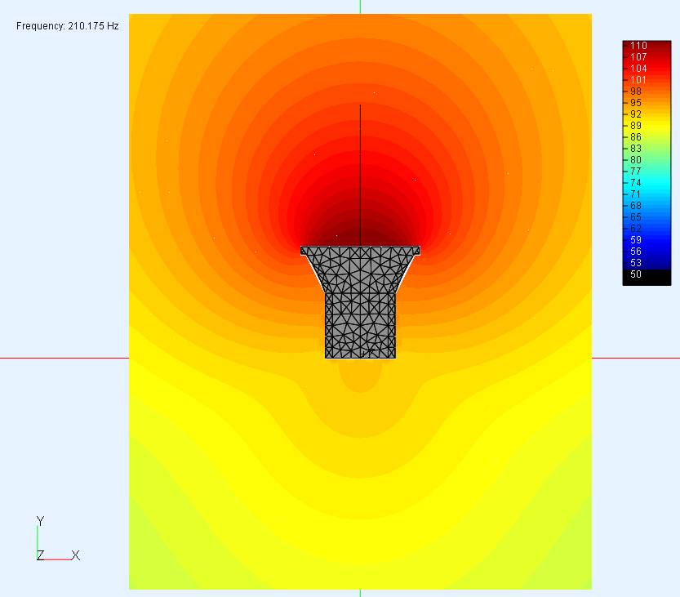This screenshot has width=680, height=597.
Task: Click the 83 value on color legend
Action: tap(636, 149)
